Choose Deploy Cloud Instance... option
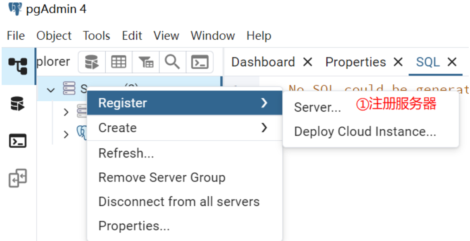The width and height of the screenshot is (470, 241). 365,131
